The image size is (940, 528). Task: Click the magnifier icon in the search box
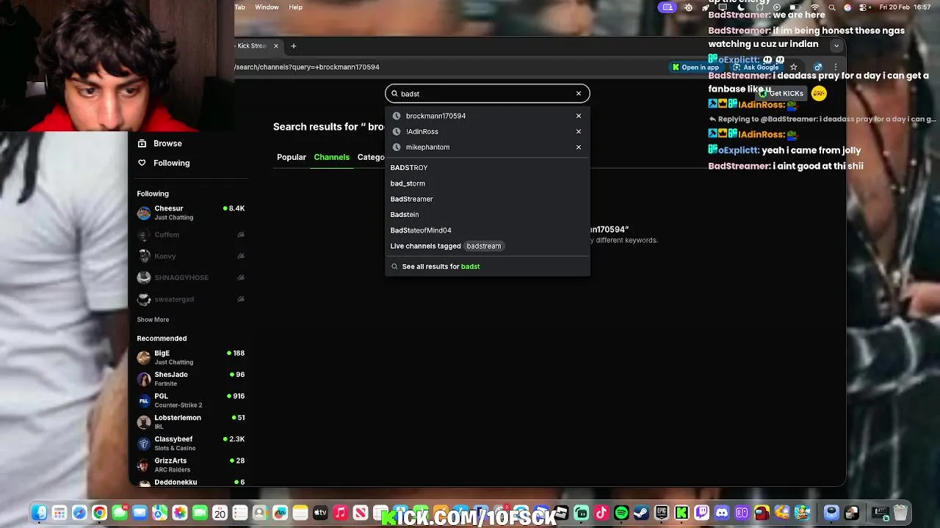click(394, 94)
